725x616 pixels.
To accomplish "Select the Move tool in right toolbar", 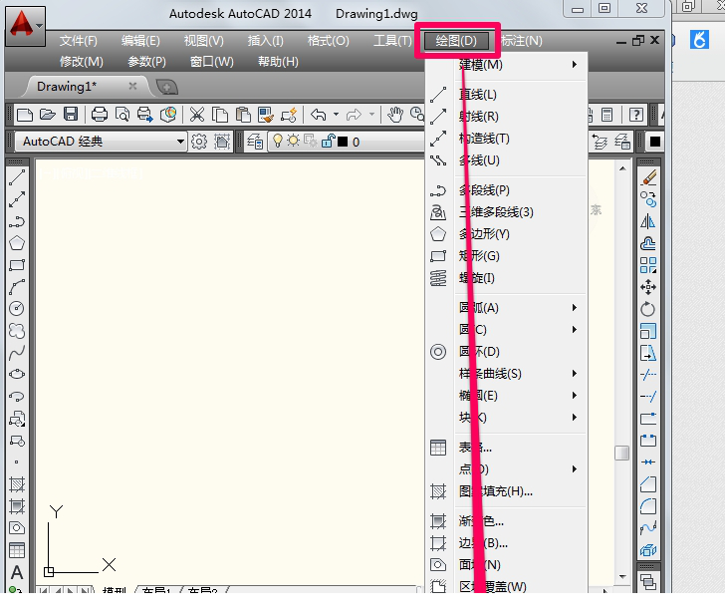I will coord(648,287).
